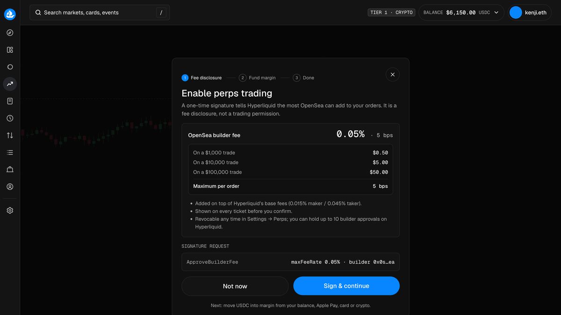Click the 'Revocable any time in Settings' bullet
The height and width of the screenshot is (315, 561).
291,223
